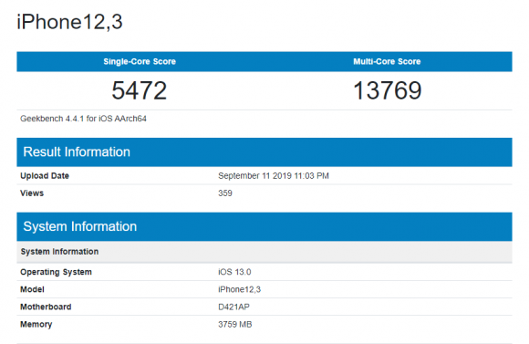The height and width of the screenshot is (344, 529).
Task: Click the Geekbench 4.4.1 for iOS AArch64 text
Action: [x=83, y=119]
